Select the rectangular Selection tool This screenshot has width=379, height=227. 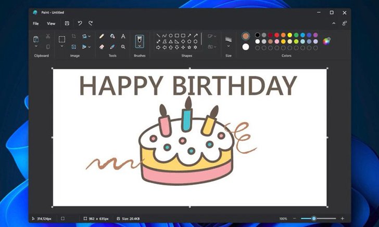click(62, 39)
